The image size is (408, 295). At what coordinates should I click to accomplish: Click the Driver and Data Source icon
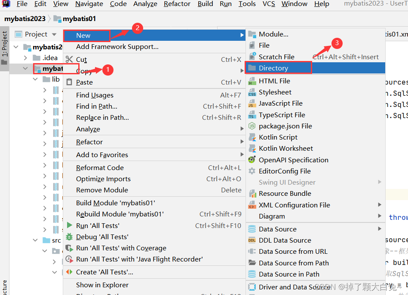pos(252,287)
